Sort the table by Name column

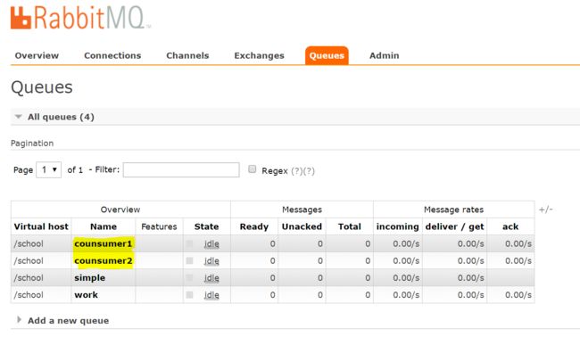pyautogui.click(x=104, y=226)
